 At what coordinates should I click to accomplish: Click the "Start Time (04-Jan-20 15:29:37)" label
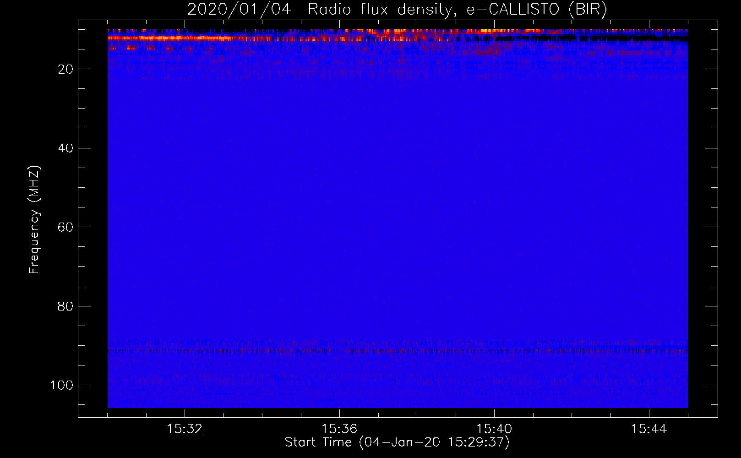click(x=397, y=442)
